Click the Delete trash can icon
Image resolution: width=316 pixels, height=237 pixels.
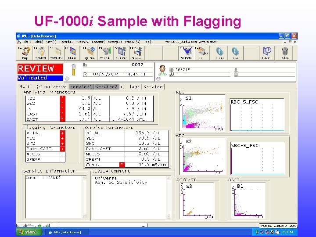285,53
